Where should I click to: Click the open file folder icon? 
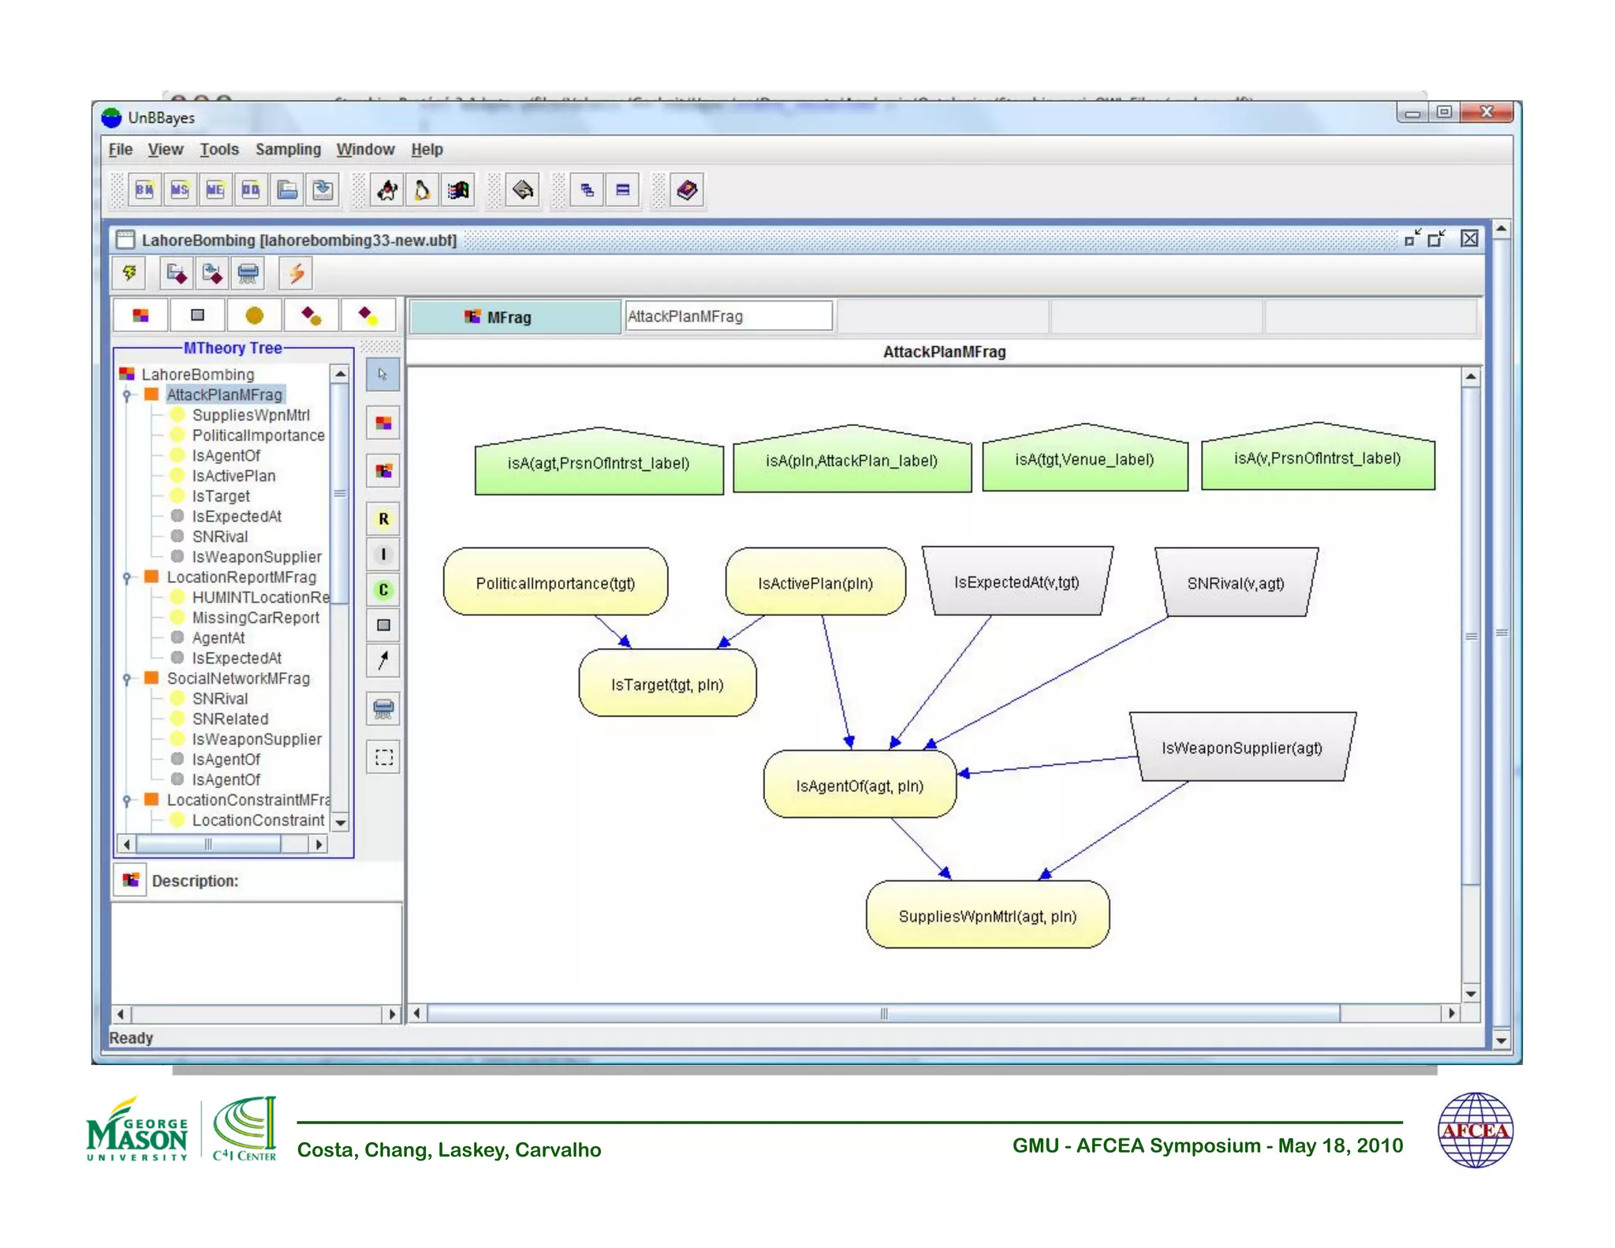click(x=287, y=190)
